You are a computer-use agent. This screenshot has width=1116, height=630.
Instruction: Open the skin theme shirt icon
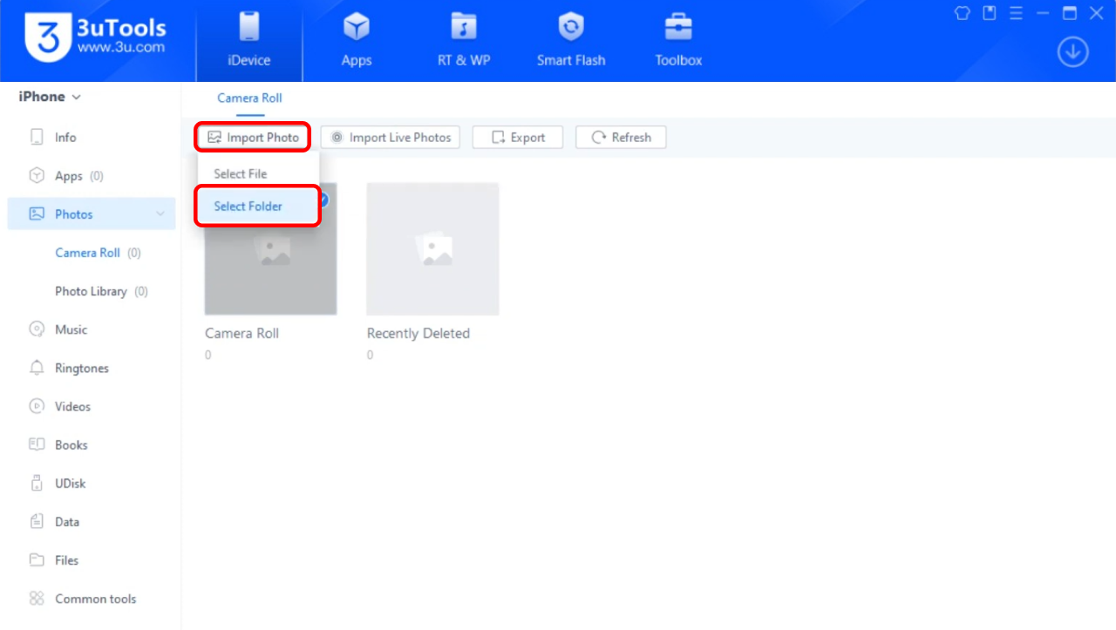coord(963,13)
